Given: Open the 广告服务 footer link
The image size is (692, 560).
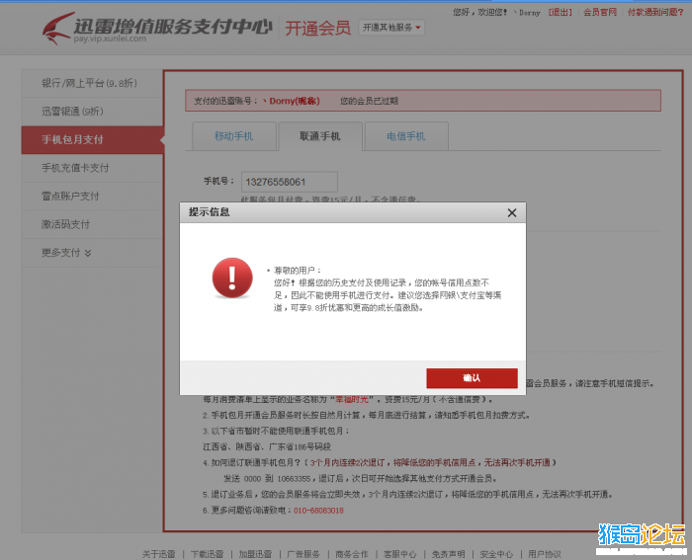Looking at the screenshot, I should coord(303,554).
